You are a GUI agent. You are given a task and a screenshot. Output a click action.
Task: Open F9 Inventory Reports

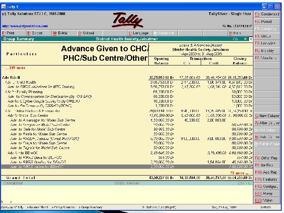pyautogui.click(x=267, y=165)
